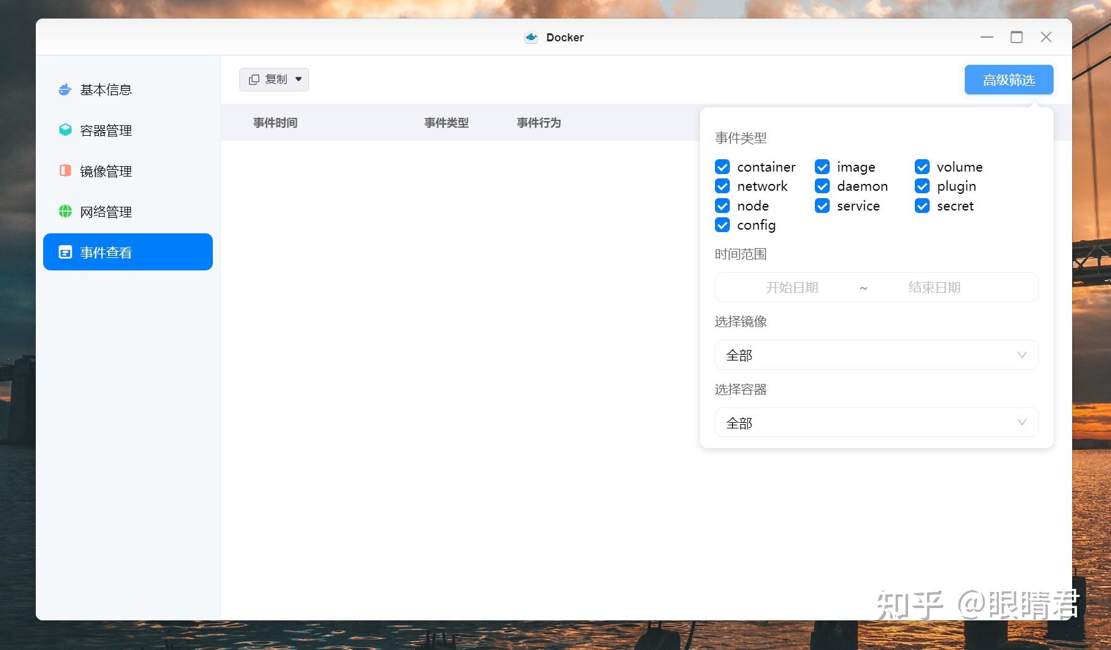Screen dimensions: 1111x650
Task: Click the 容器管理 container icon
Action: 65,130
